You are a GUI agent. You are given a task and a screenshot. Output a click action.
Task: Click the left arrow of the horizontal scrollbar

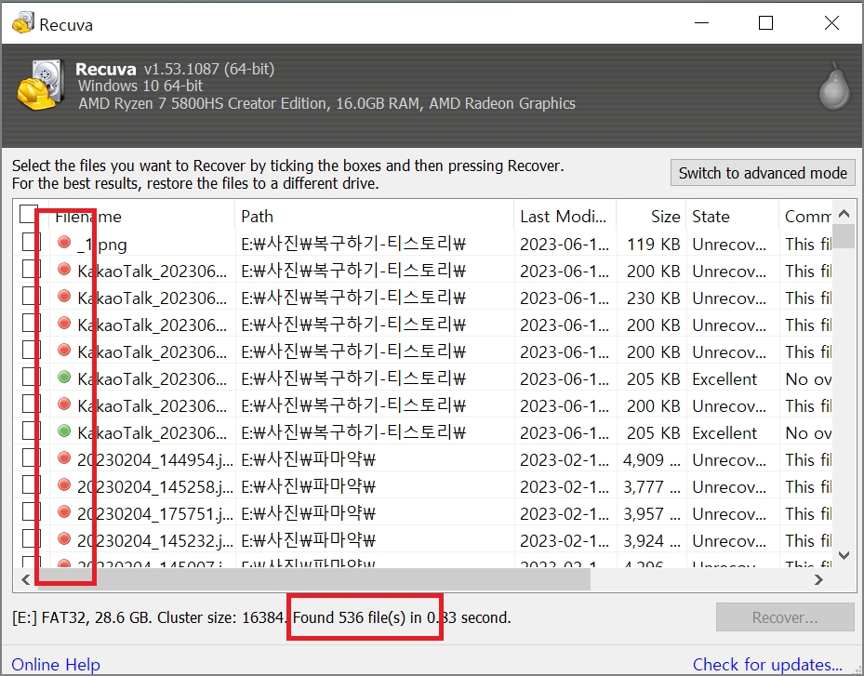25,579
